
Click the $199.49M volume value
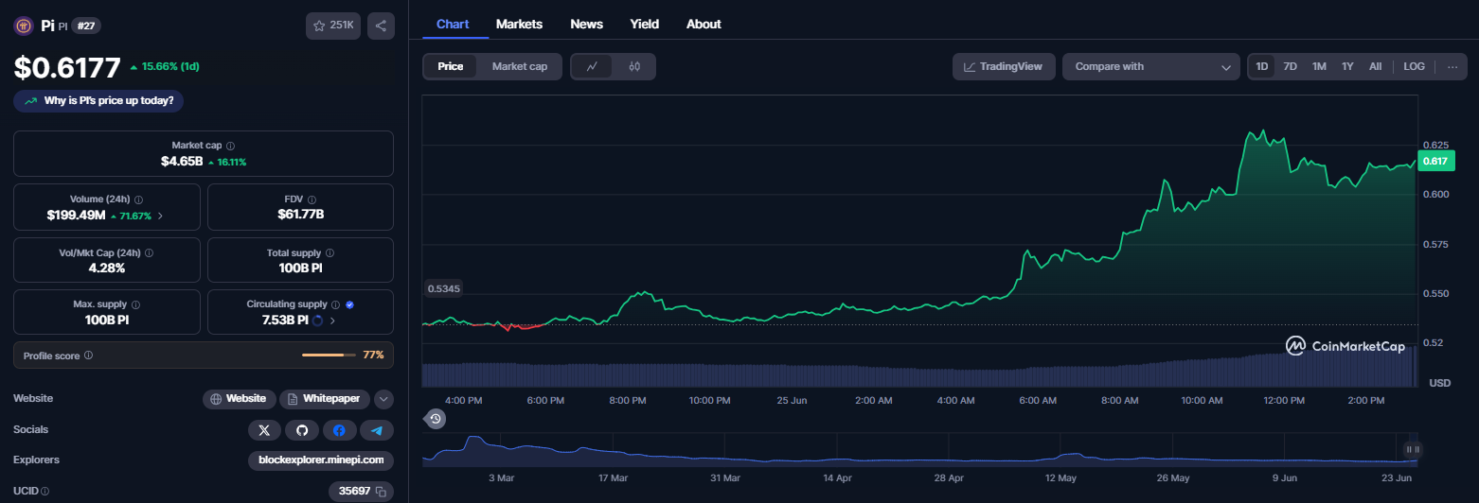pyautogui.click(x=76, y=216)
